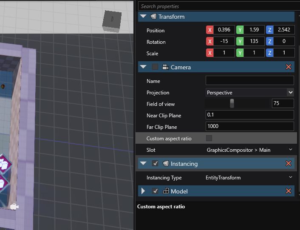Edit the Scale Y value
Image resolution: width=300 pixels, height=230 pixels.
click(x=254, y=53)
